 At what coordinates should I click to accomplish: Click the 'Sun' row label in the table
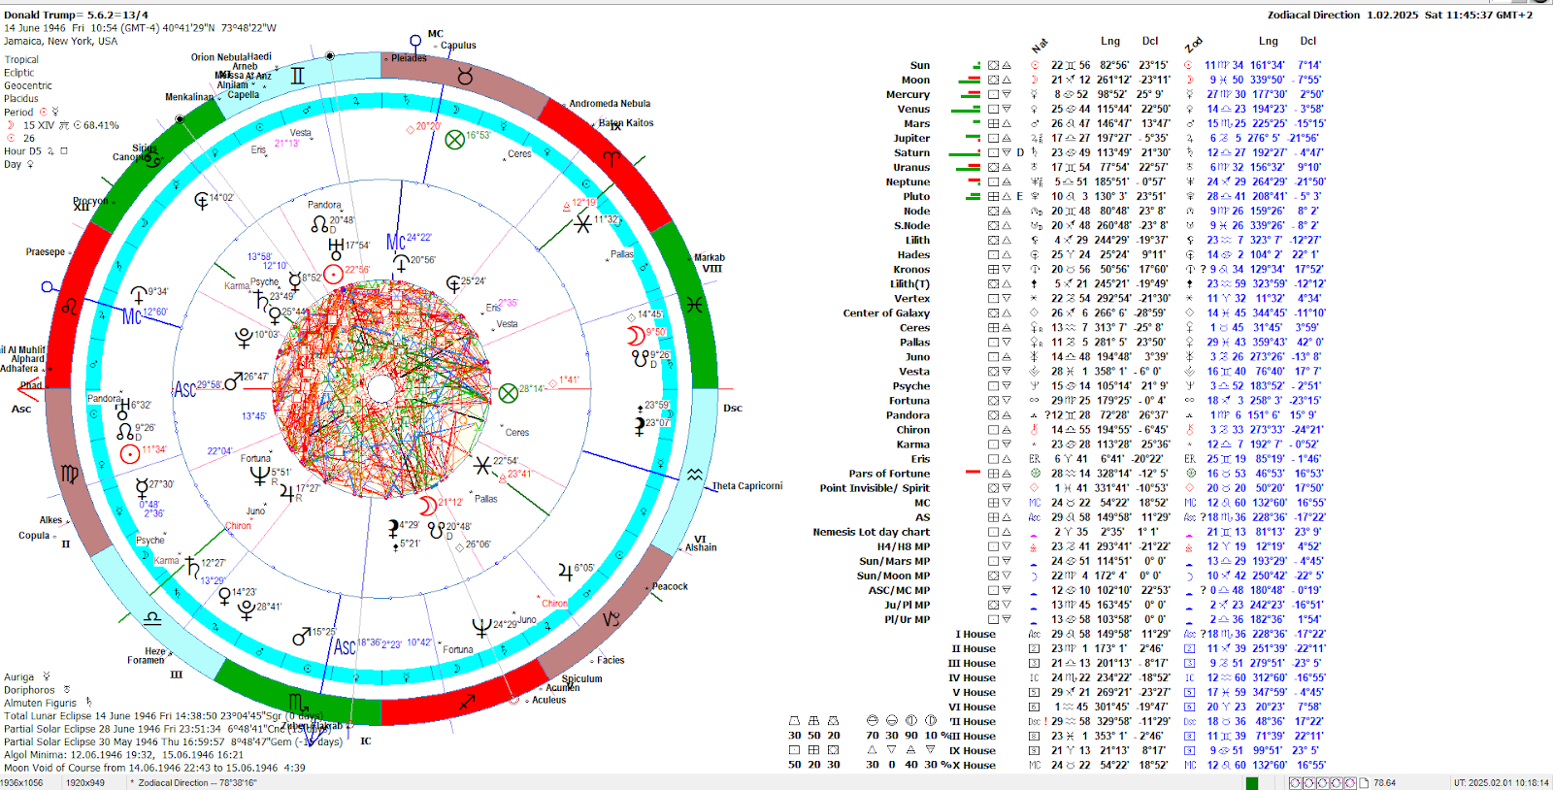(x=919, y=66)
